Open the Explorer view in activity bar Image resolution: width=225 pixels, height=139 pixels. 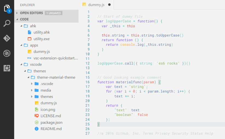click(7, 8)
